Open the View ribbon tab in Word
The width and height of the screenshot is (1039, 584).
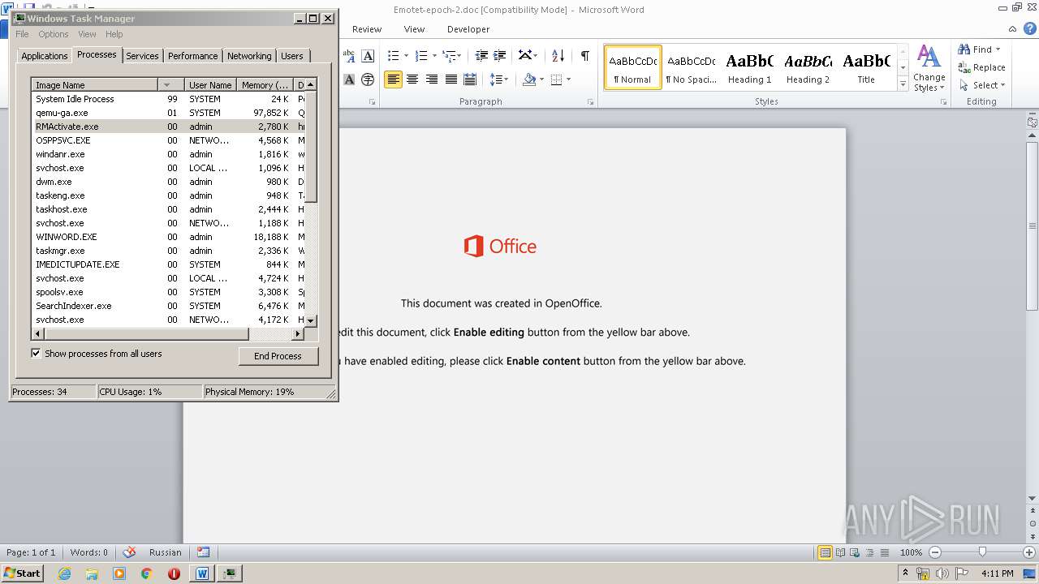coord(414,29)
